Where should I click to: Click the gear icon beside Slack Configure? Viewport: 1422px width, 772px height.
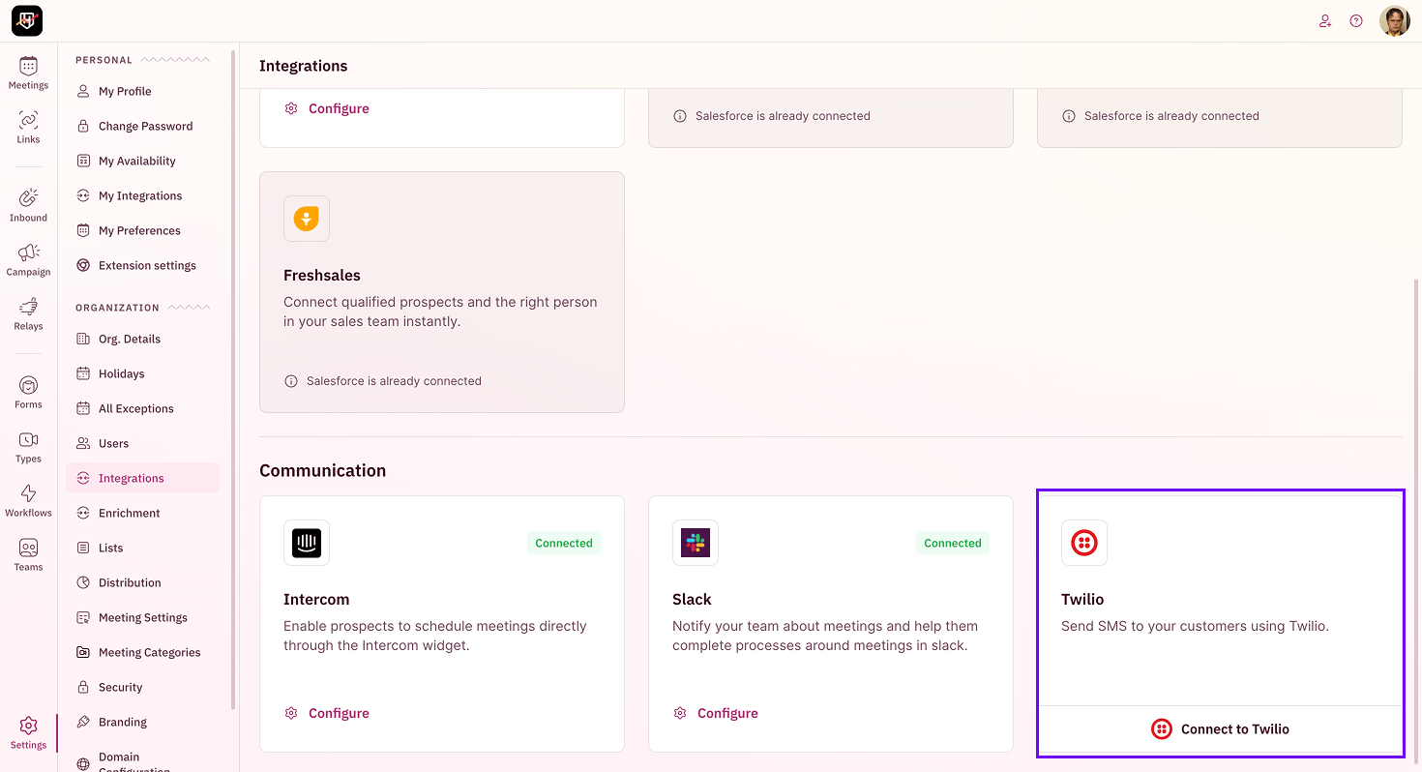pyautogui.click(x=680, y=713)
